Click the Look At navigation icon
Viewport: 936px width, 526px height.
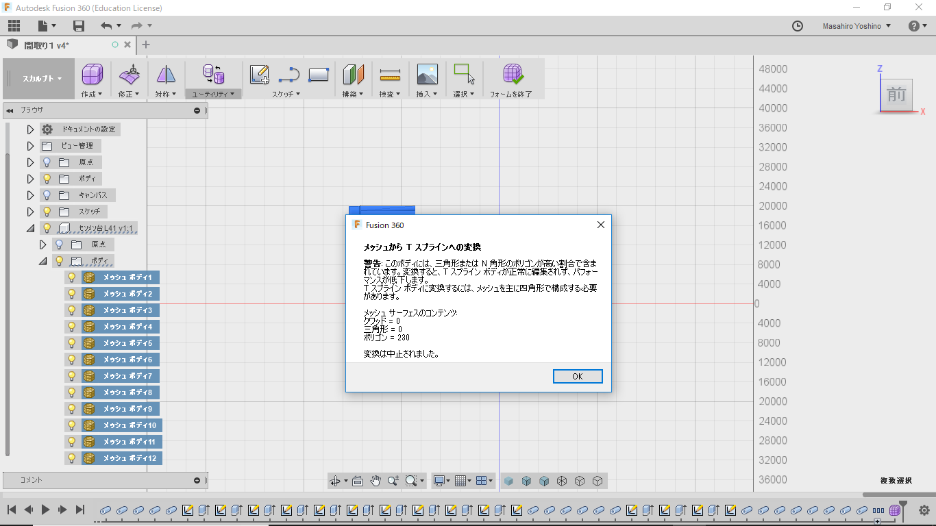(358, 481)
